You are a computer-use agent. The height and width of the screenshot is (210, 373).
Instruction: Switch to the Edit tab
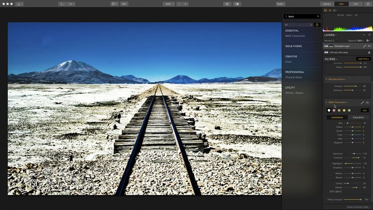pyautogui.click(x=341, y=4)
